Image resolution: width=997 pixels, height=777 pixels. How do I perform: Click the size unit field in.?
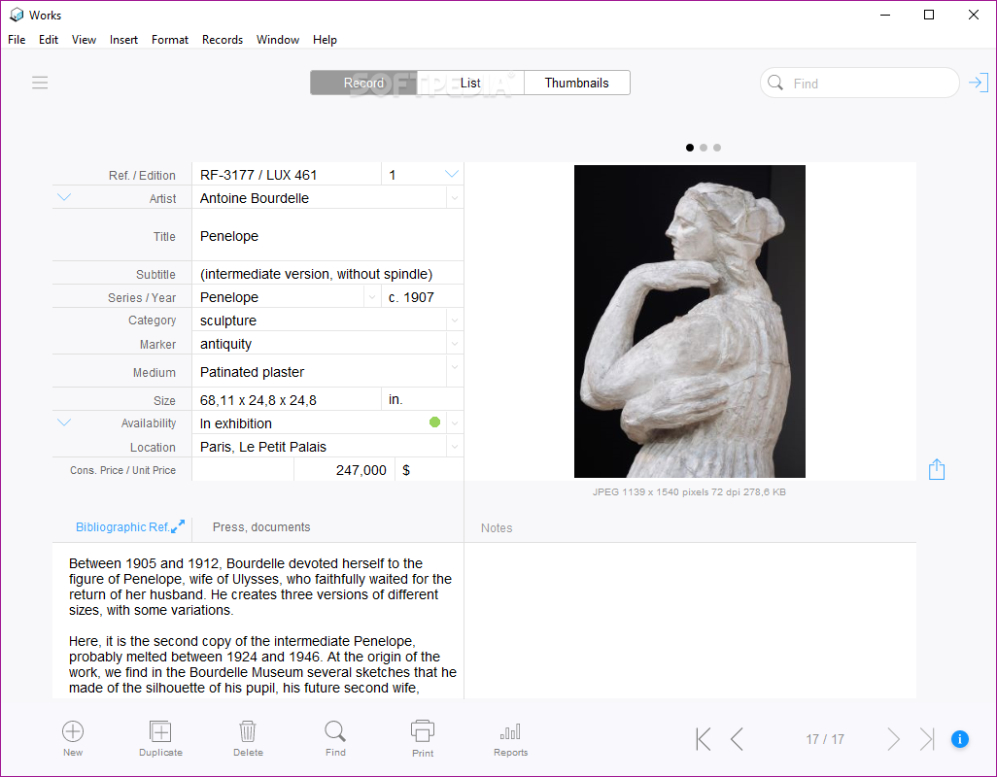click(422, 399)
